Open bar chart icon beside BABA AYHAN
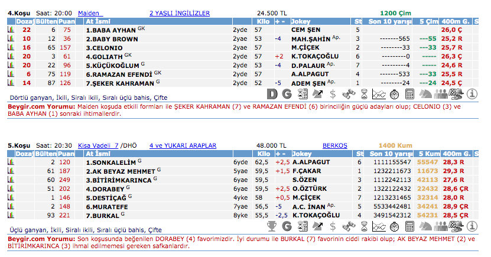This screenshot has width=491, height=257. pos(11,29)
